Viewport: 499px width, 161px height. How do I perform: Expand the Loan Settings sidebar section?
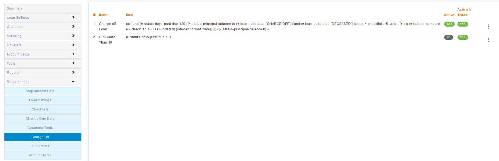43,18
